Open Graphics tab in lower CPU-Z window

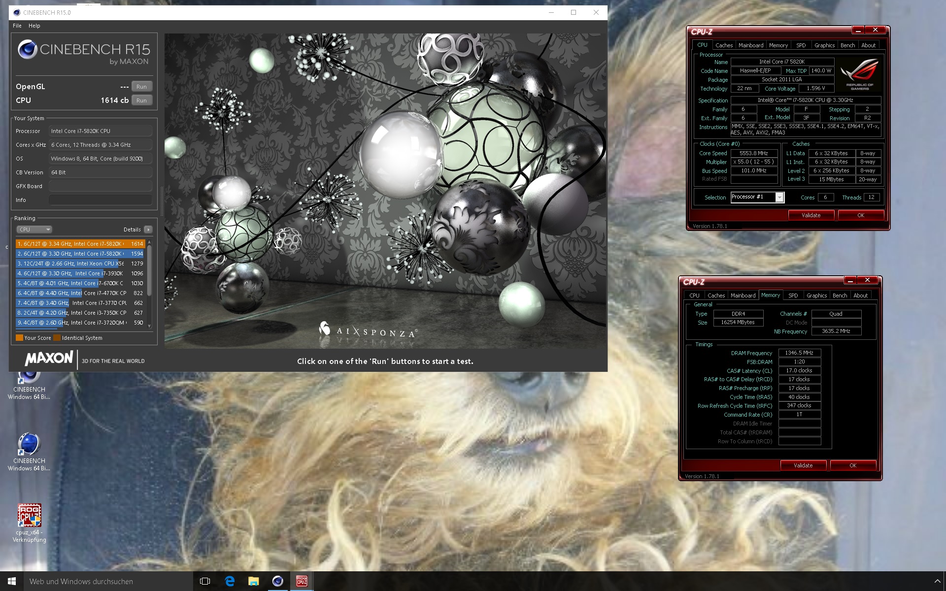coord(816,295)
